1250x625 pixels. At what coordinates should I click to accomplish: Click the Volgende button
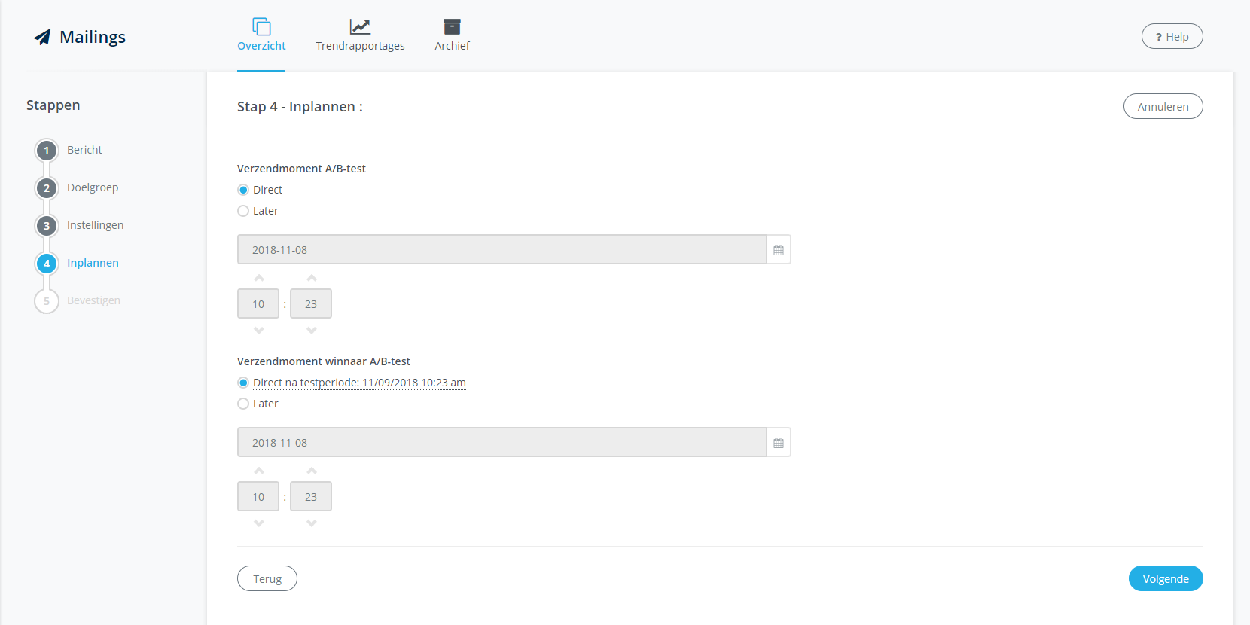click(1166, 578)
